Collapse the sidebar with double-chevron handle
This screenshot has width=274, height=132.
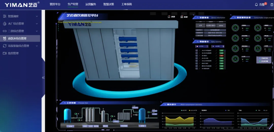click(x=43, y=78)
